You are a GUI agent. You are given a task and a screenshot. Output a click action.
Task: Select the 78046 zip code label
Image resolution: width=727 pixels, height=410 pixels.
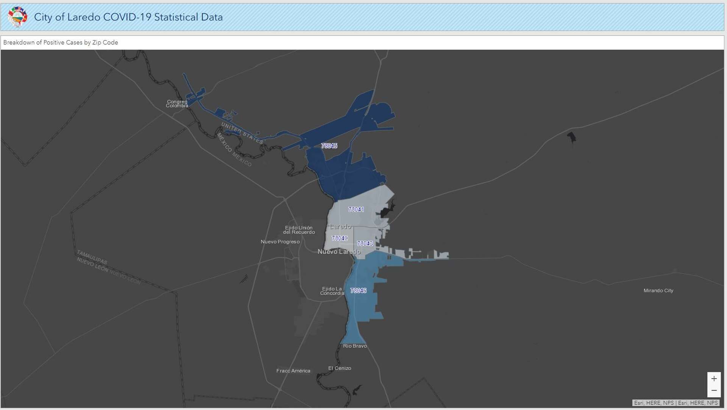click(358, 290)
